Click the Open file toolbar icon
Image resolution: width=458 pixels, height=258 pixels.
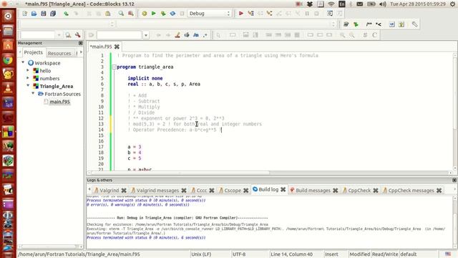pyautogui.click(x=34, y=14)
